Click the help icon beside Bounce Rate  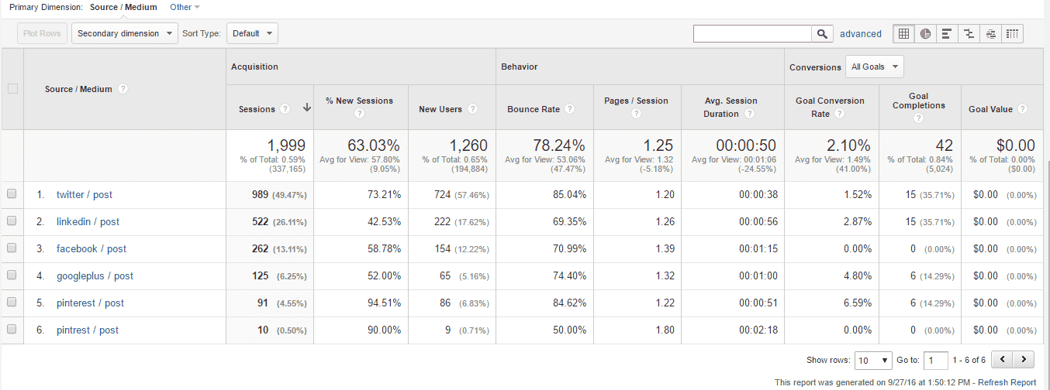click(x=570, y=109)
